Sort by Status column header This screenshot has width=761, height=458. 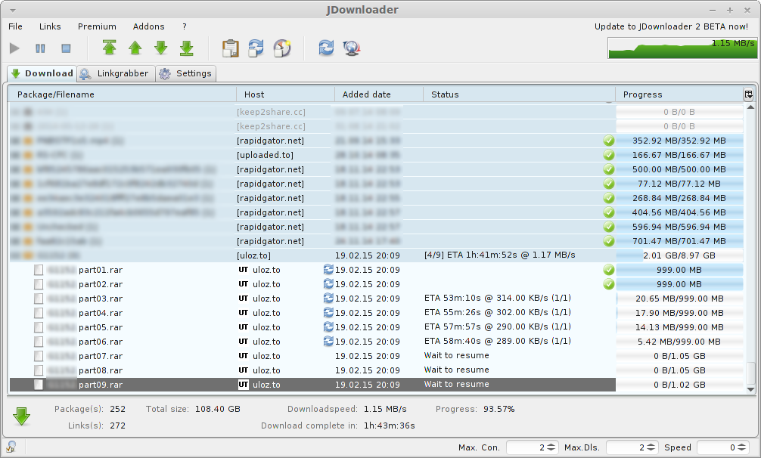(519, 94)
